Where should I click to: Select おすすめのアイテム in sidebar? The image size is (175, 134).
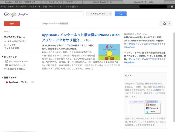point(18,62)
